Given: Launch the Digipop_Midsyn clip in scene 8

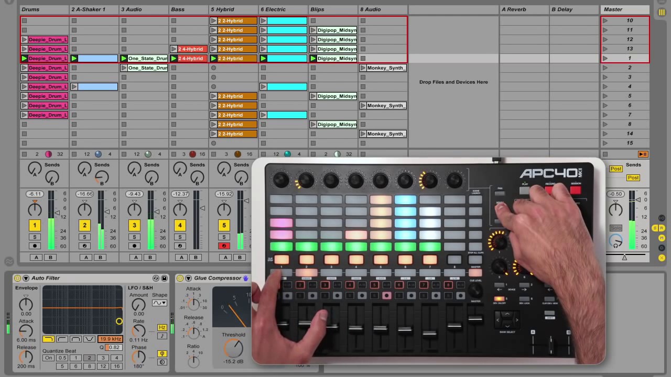Looking at the screenshot, I should (313, 125).
